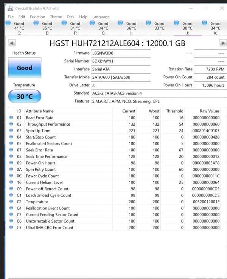Click the Good health status button

click(25, 68)
